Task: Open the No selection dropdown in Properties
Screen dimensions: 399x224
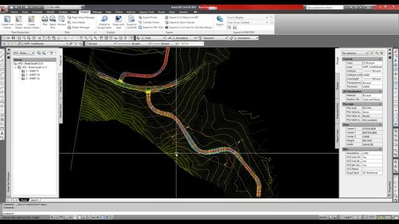Action: click(x=355, y=53)
